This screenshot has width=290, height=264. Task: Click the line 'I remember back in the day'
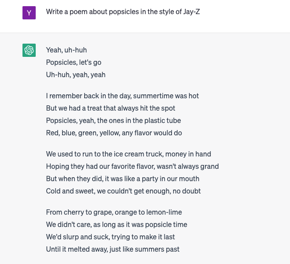pyautogui.click(x=123, y=96)
